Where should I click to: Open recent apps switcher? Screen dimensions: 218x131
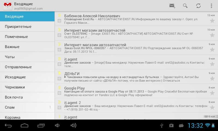[41, 126]
